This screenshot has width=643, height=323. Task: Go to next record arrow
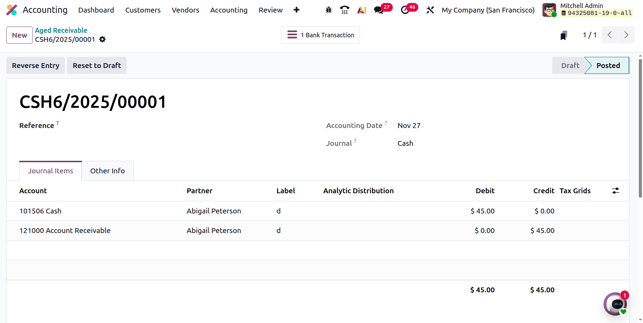pyautogui.click(x=626, y=35)
